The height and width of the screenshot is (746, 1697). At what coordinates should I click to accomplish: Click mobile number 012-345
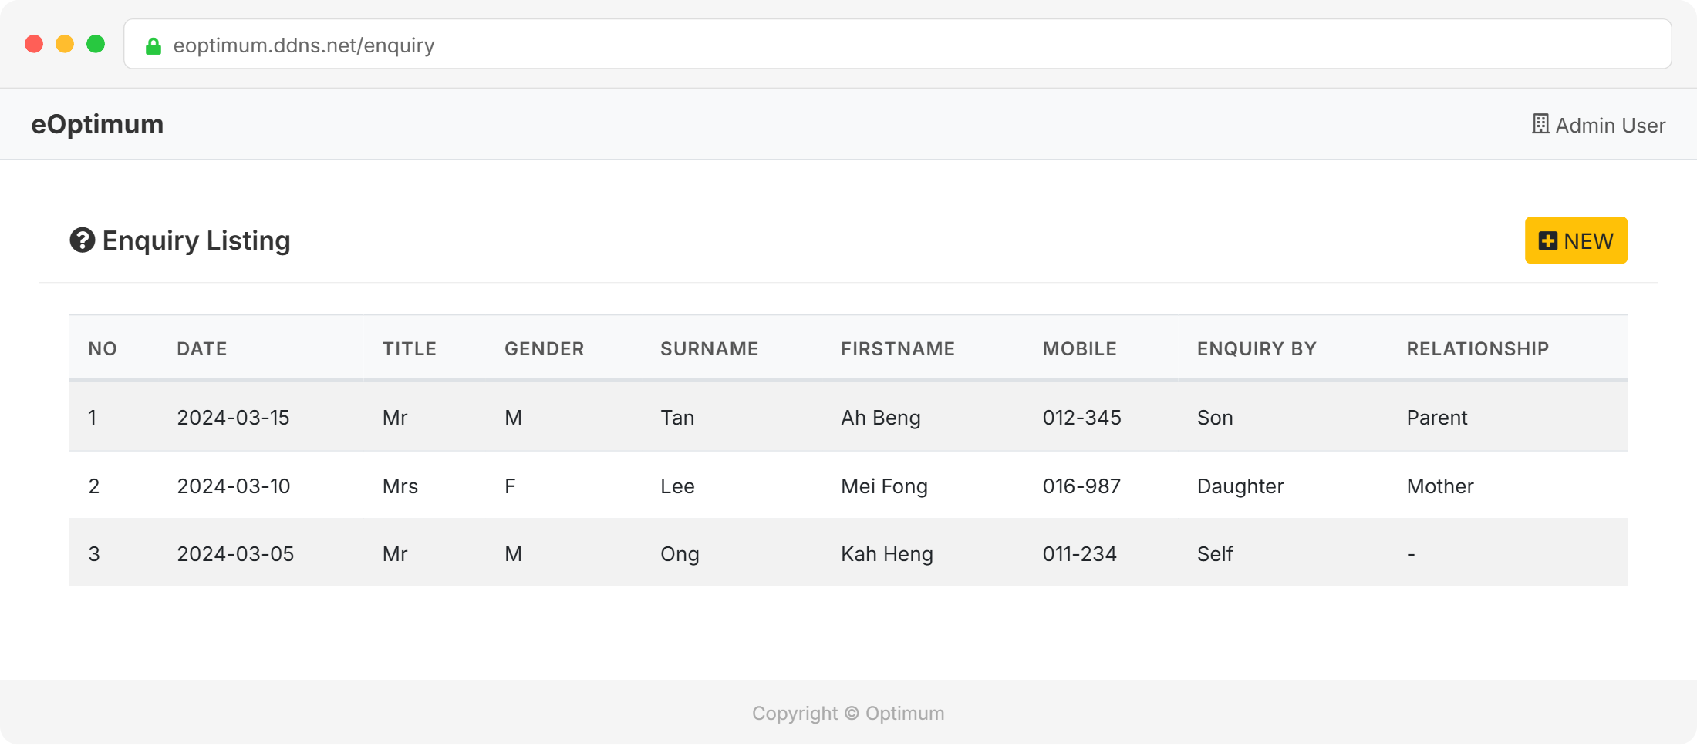click(1081, 418)
